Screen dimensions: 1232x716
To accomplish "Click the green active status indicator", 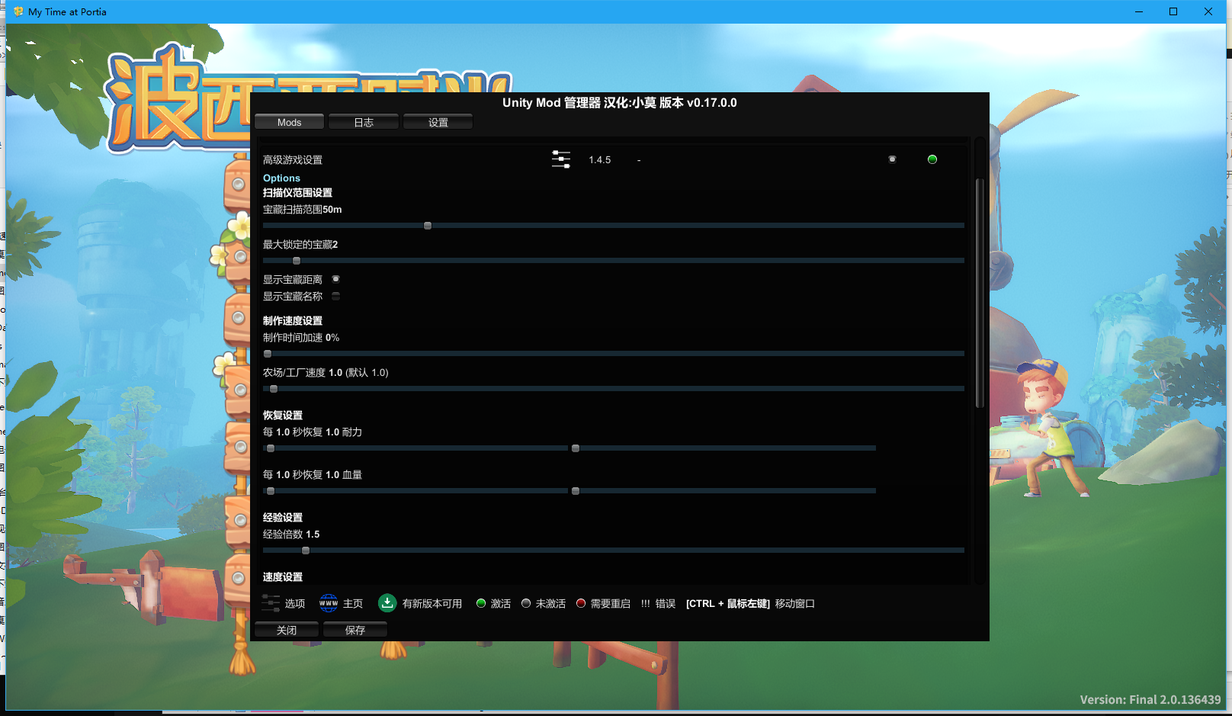I will [932, 159].
